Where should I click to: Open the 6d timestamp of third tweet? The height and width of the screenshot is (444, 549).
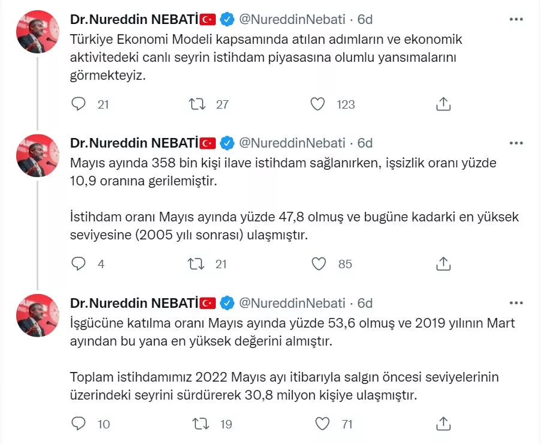coord(365,302)
